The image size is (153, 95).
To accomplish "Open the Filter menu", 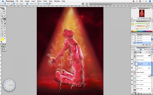I will point(45,1).
